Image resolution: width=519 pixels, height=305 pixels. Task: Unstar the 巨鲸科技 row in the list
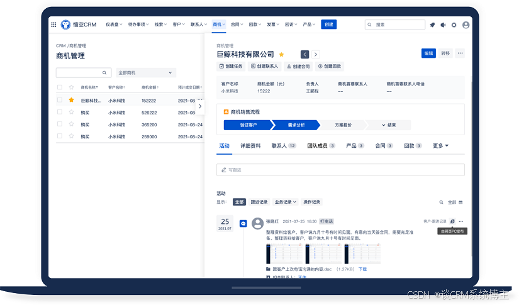71,100
